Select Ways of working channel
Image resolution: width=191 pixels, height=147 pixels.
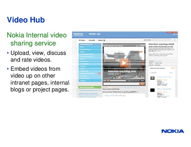tap(85, 78)
